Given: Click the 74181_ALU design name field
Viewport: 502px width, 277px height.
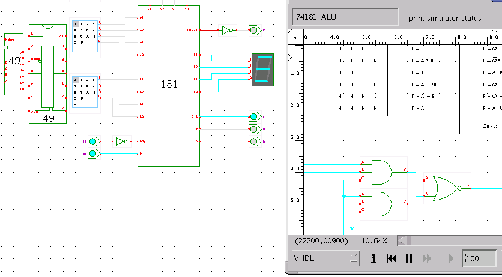Looking at the screenshot, I should point(345,17).
